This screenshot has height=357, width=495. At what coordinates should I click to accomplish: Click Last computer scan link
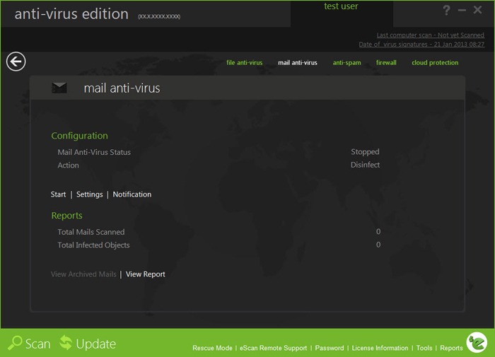tap(430, 35)
